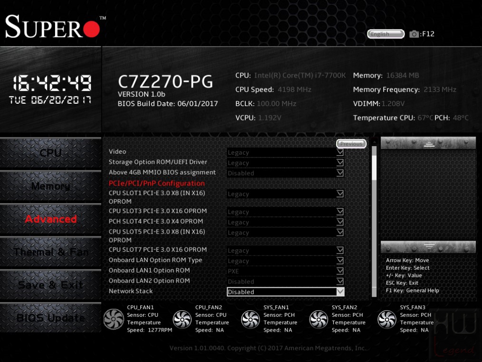Click the Network Stack label
Screen dimensions: 482x362
[131, 291]
